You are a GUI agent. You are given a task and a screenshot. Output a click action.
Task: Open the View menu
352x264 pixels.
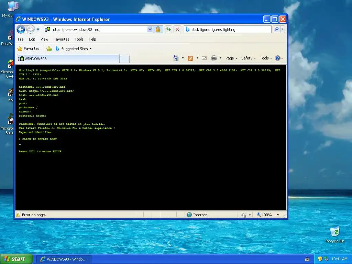click(x=44, y=39)
